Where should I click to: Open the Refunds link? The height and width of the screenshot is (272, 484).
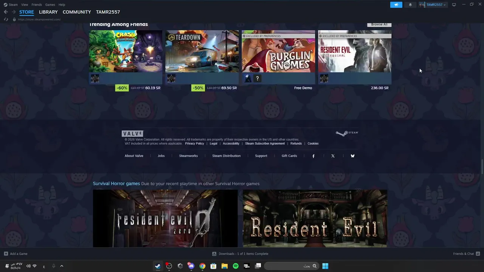[x=296, y=144]
